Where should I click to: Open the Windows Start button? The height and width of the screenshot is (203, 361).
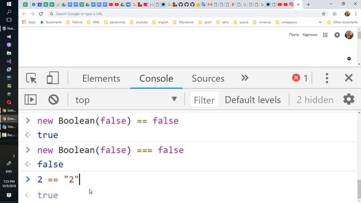pos(9,4)
